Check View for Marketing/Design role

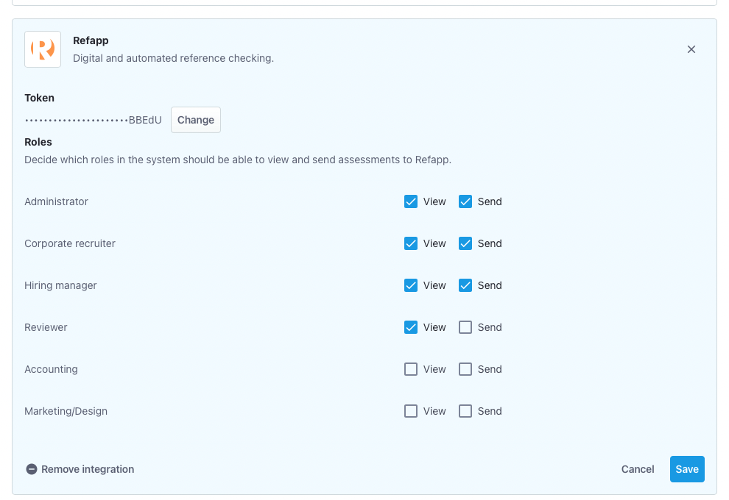pyautogui.click(x=411, y=411)
